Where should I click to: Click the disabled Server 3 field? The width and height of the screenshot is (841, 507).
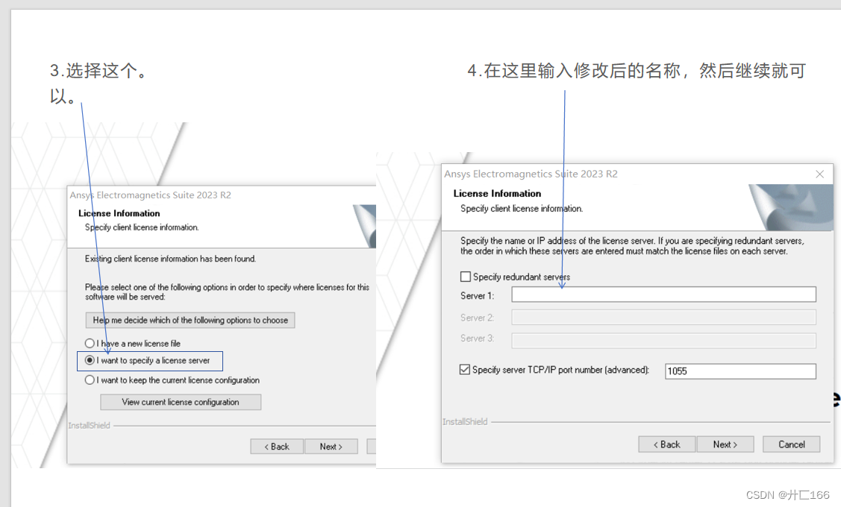click(663, 340)
